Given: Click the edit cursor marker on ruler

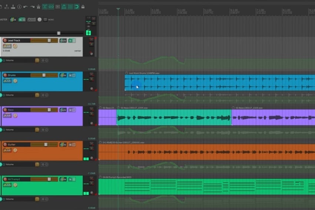Looking at the screenshot, I should (x=118, y=9).
